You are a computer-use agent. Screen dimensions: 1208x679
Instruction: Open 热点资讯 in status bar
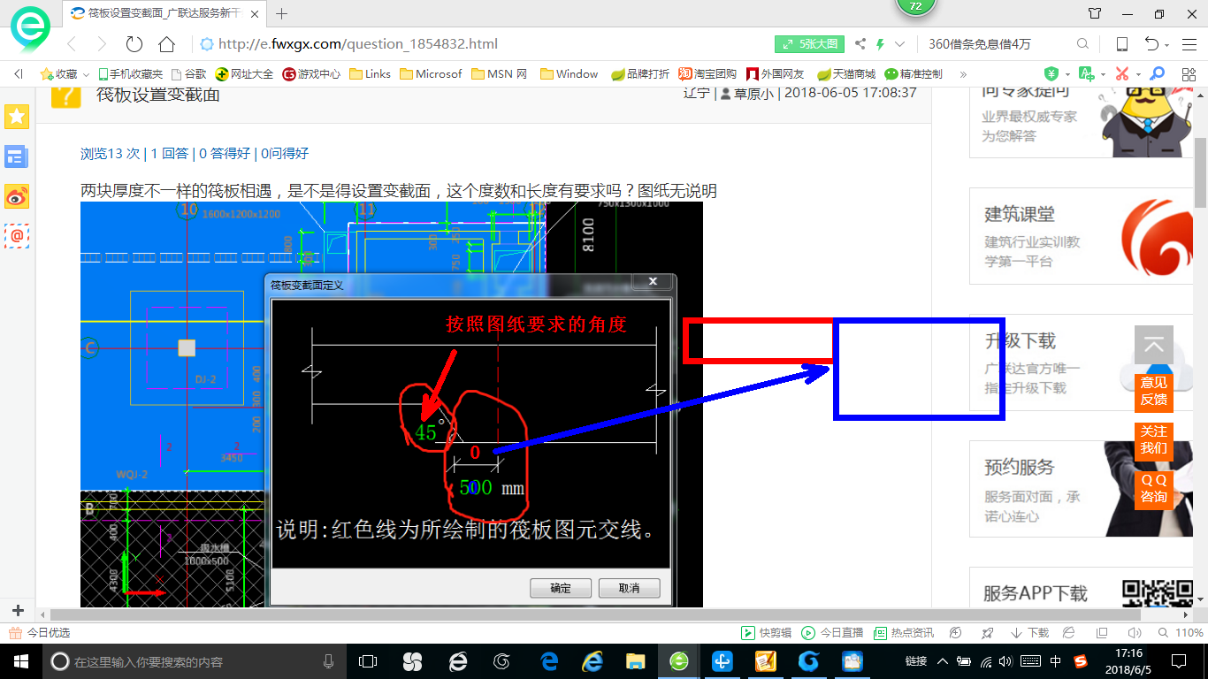coord(904,633)
